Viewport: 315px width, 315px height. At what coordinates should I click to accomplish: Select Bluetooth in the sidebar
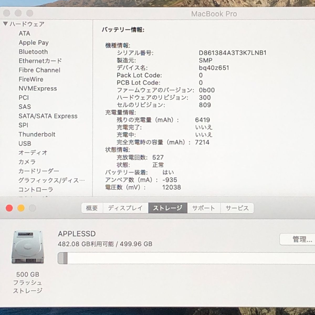33,52
